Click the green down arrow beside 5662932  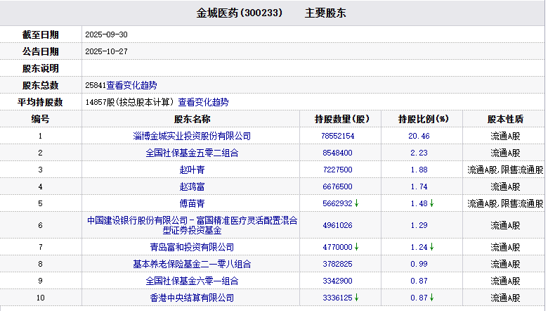coord(357,203)
